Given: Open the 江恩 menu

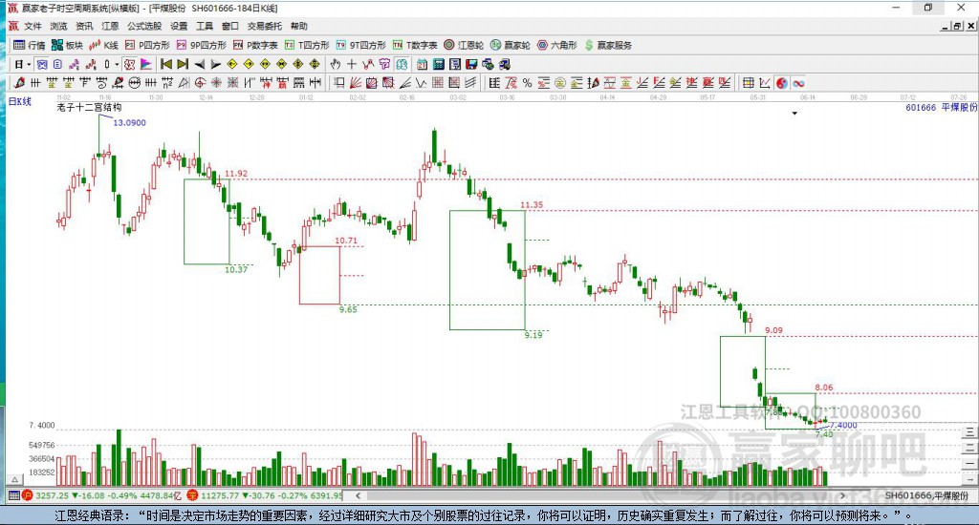Looking at the screenshot, I should coord(110,26).
